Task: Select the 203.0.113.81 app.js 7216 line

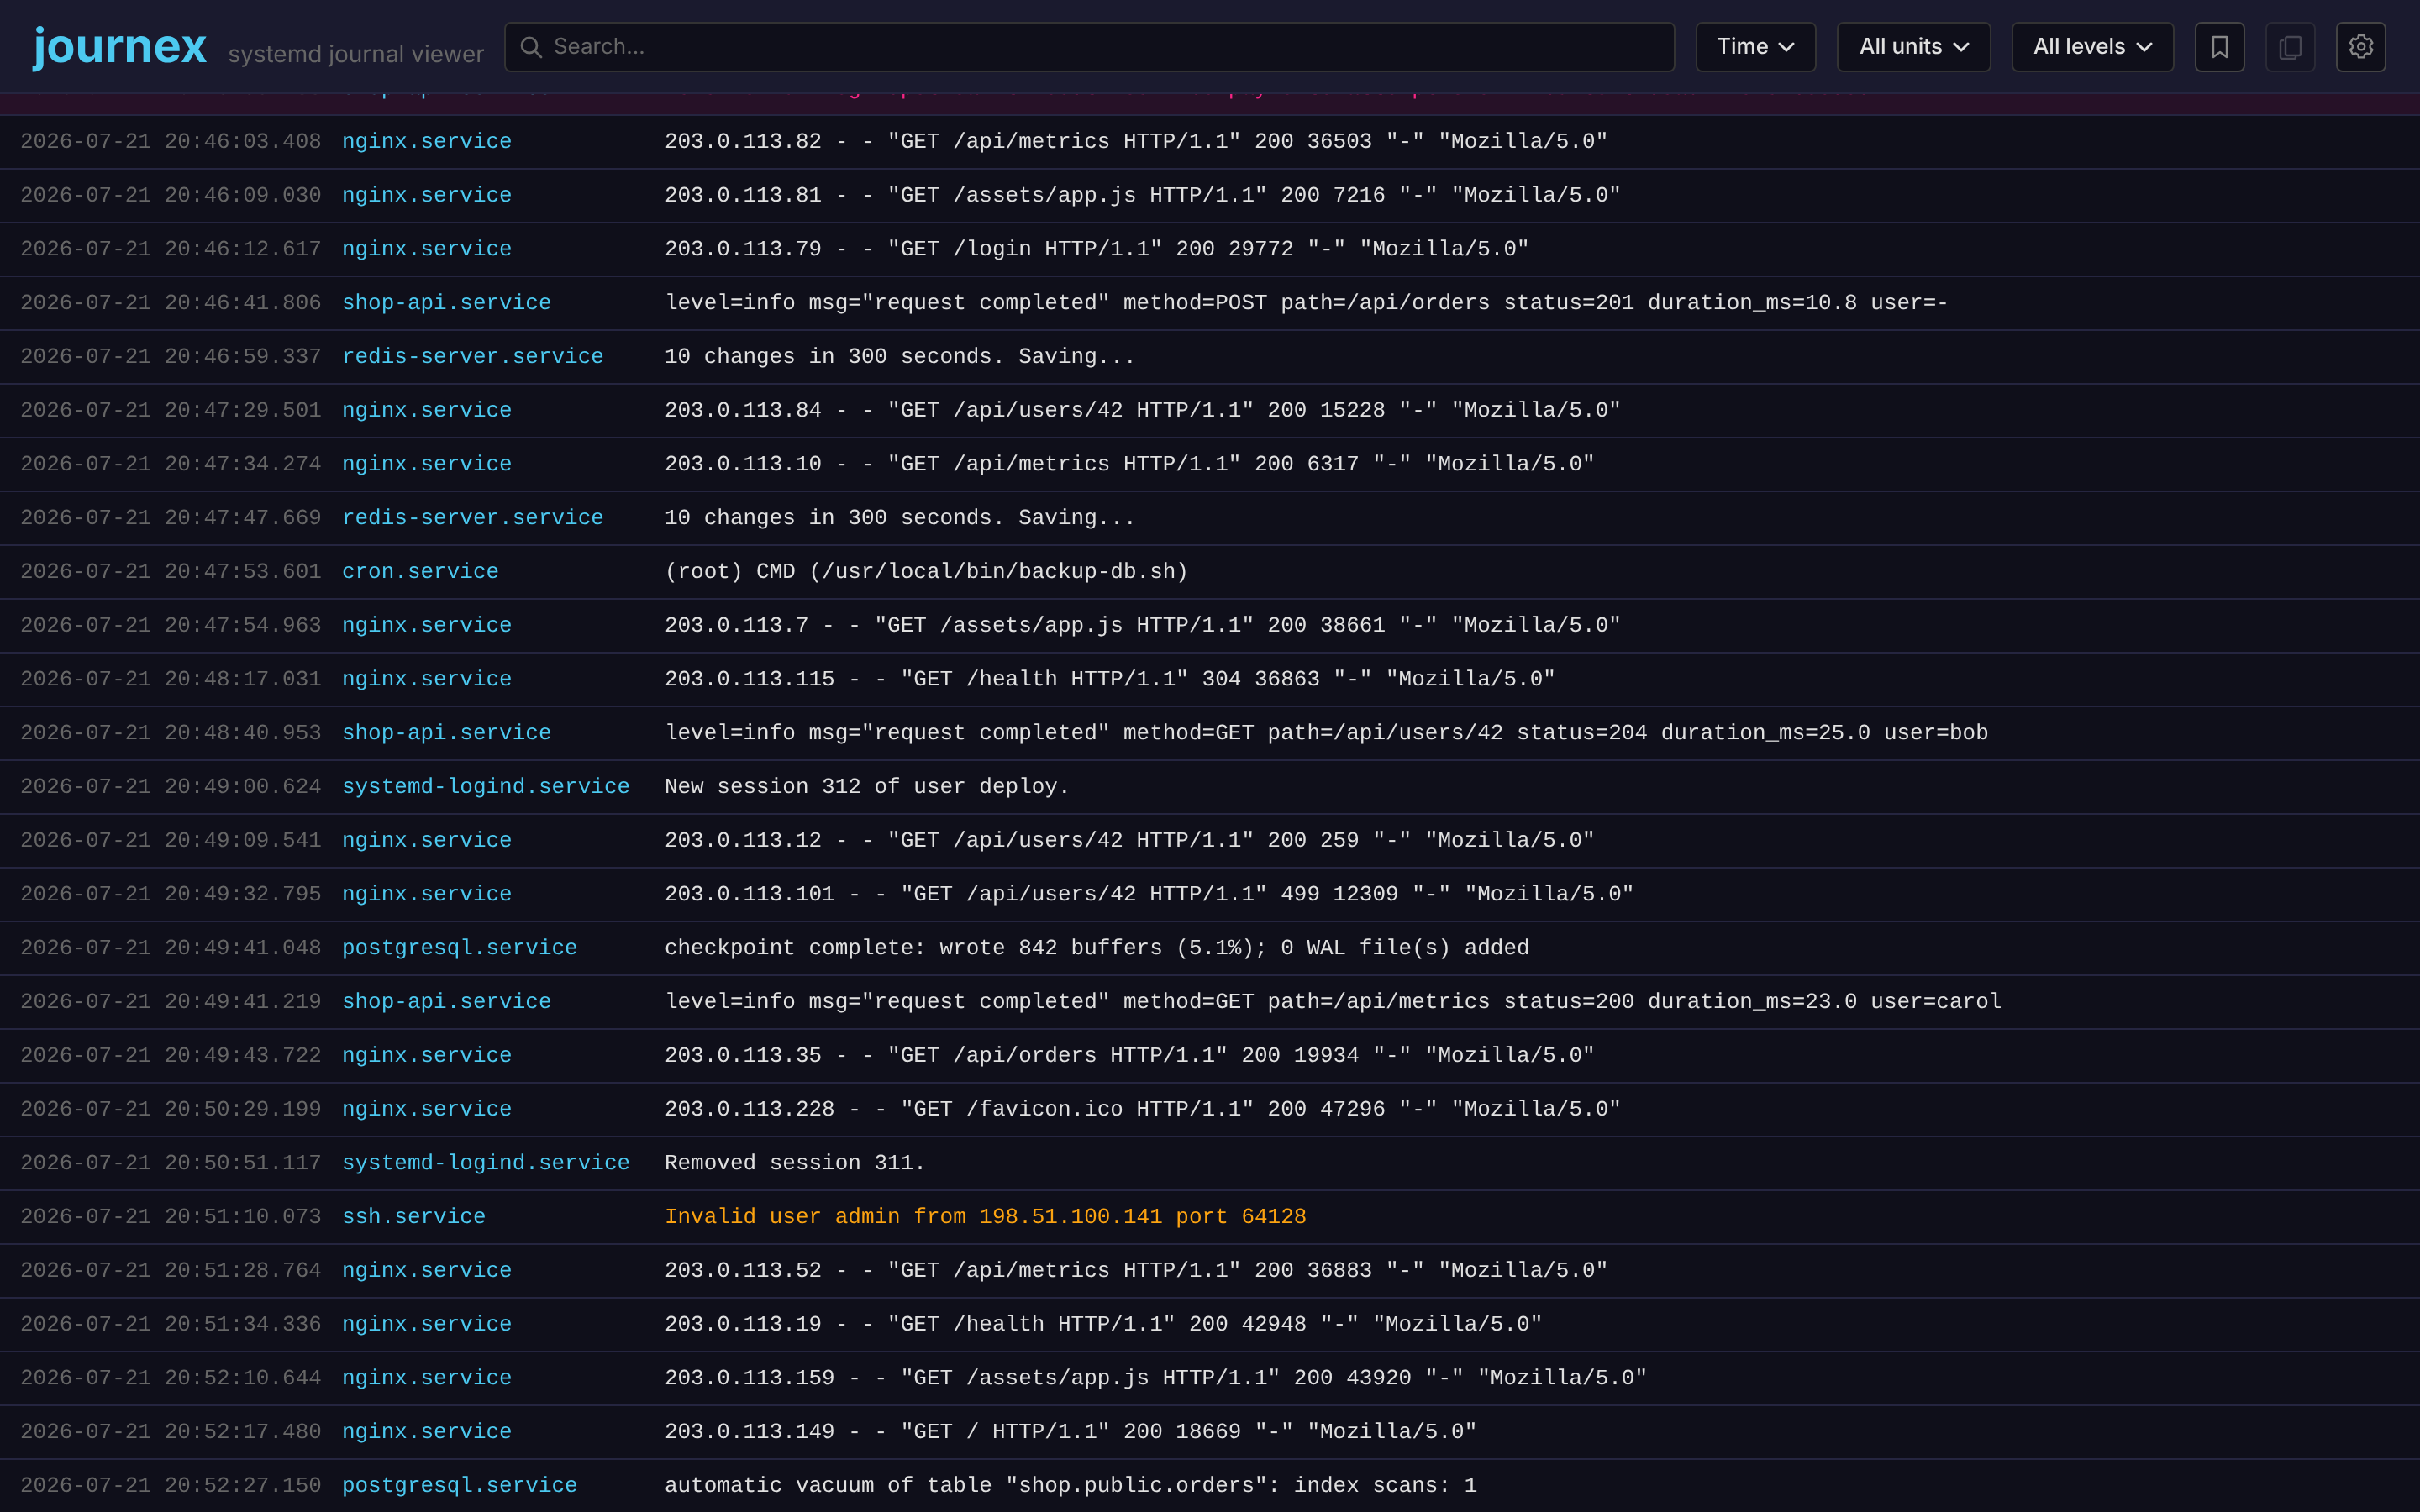Action: click(x=1143, y=196)
